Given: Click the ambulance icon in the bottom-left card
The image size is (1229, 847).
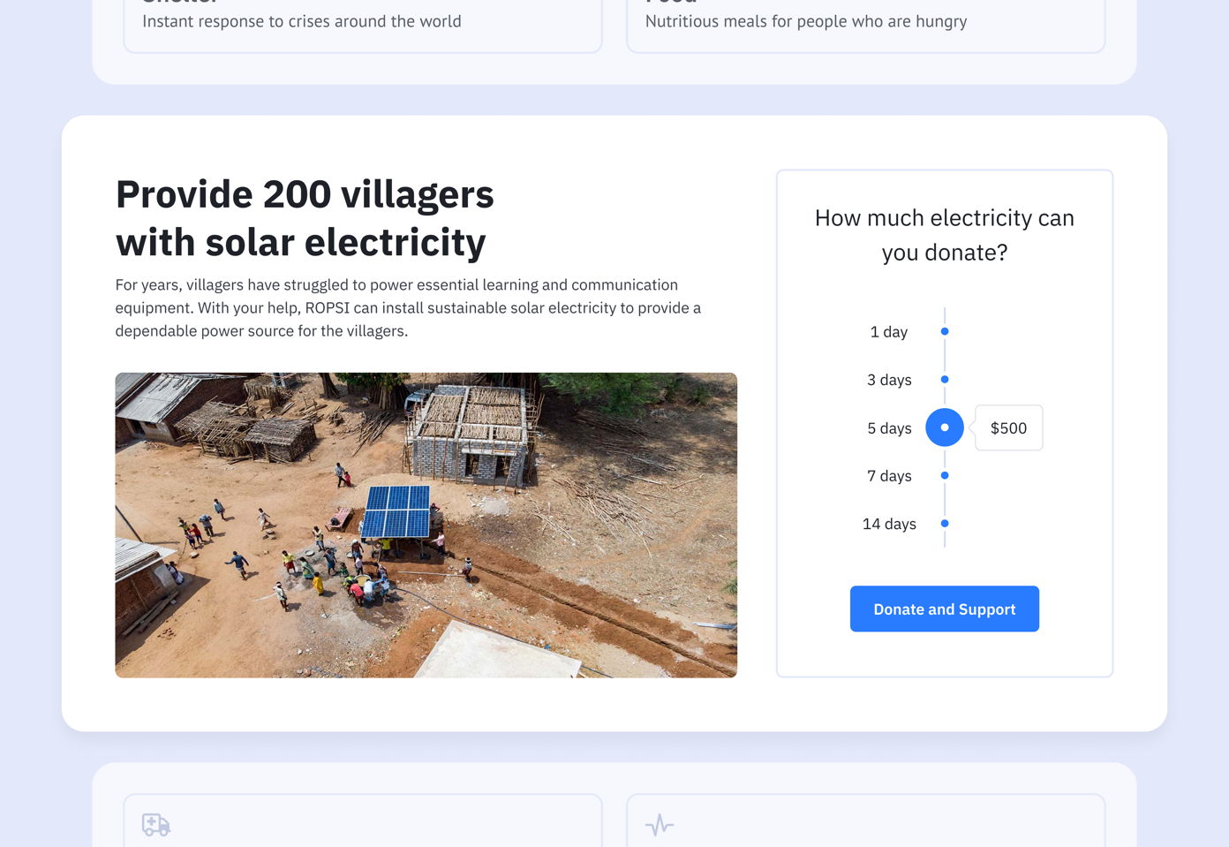Looking at the screenshot, I should [155, 825].
